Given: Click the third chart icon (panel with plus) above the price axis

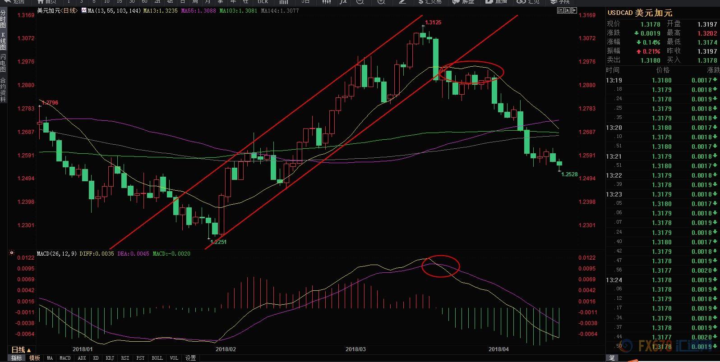Looking at the screenshot, I should [x=573, y=10].
